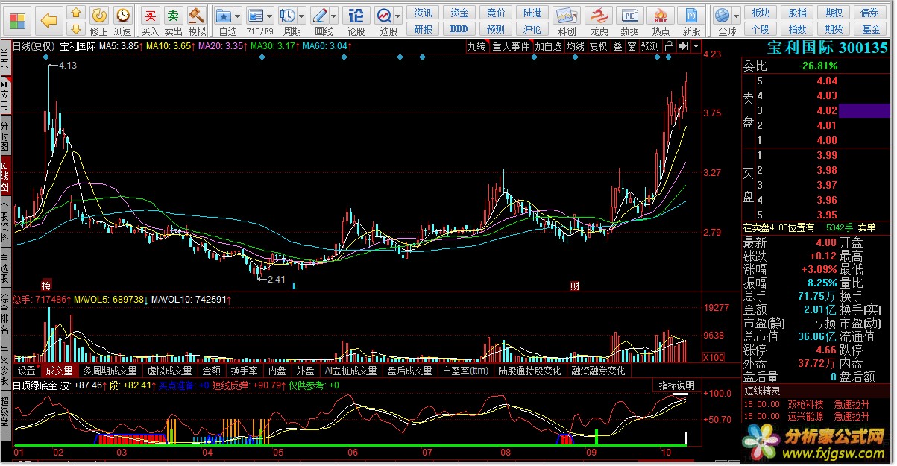Expand the 周期 period dropdown arrow

coord(302,16)
